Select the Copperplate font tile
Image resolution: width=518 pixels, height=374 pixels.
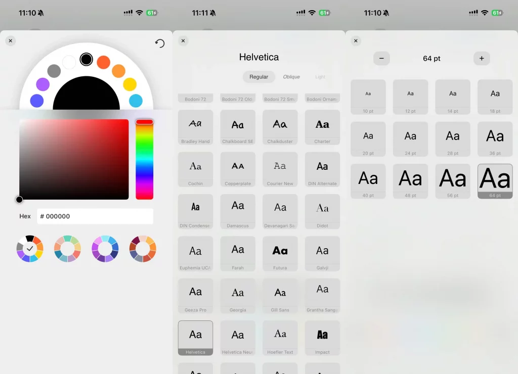238,170
